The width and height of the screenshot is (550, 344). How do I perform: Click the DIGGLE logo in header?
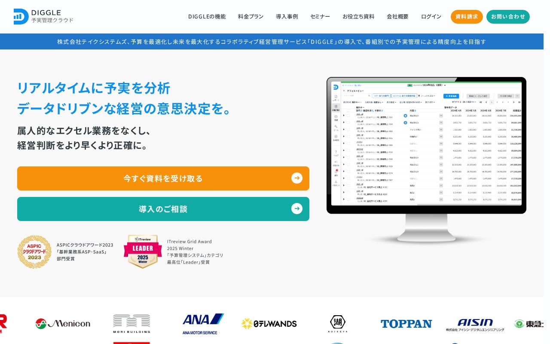tap(43, 16)
